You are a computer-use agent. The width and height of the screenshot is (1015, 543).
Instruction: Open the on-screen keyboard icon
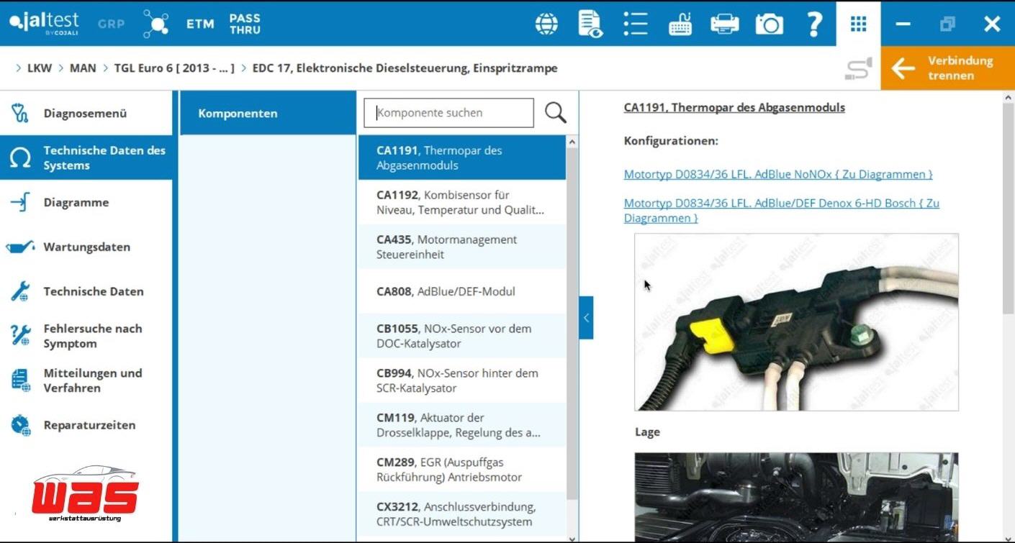tap(680, 24)
